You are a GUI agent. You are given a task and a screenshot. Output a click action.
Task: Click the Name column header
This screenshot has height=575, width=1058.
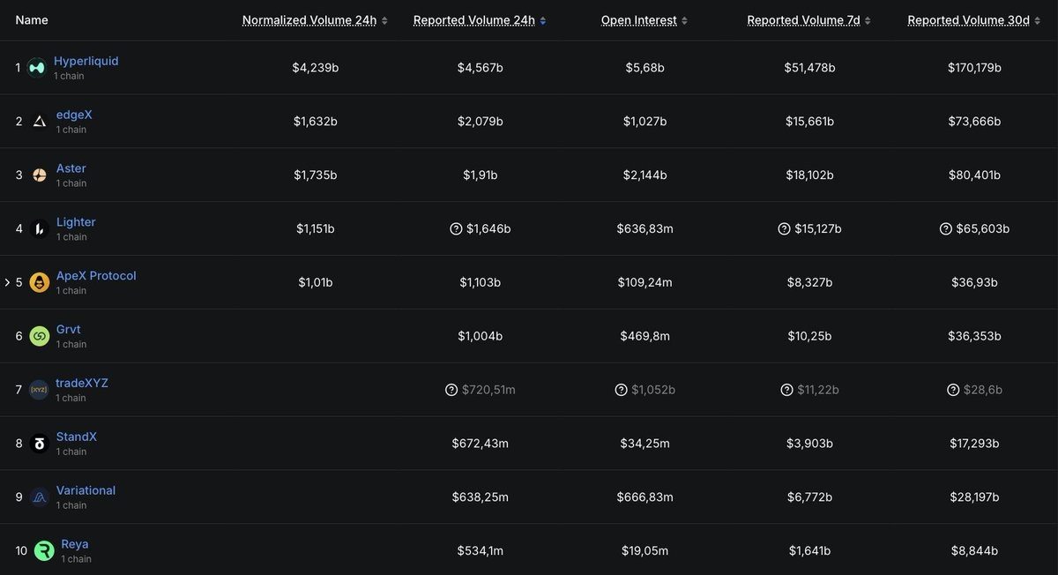tap(32, 20)
